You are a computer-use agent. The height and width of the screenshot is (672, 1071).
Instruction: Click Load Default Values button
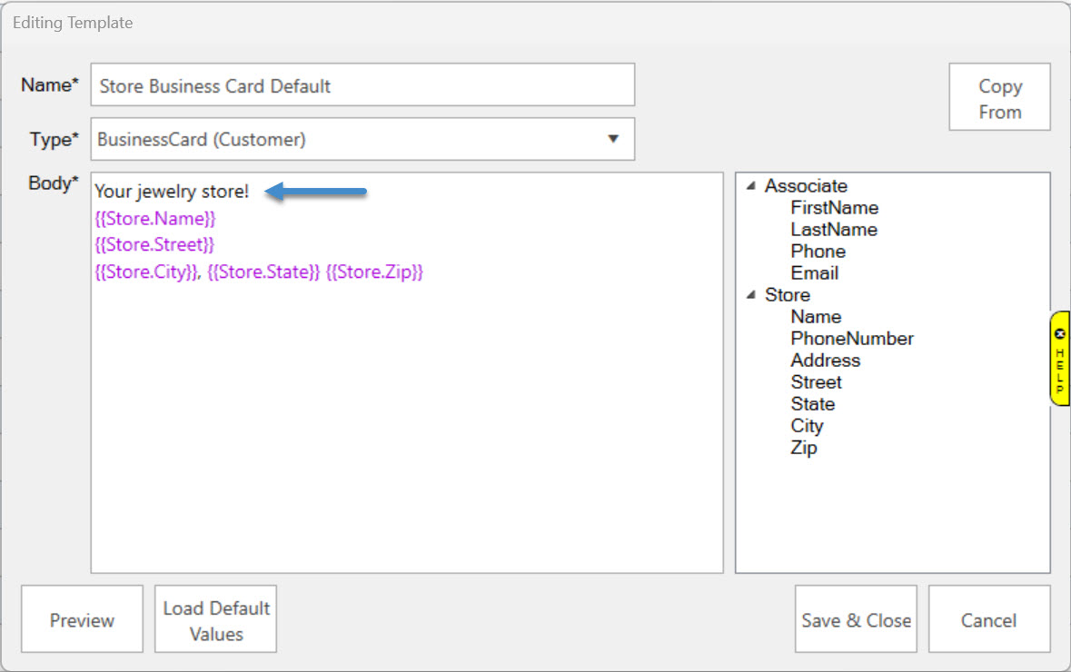[215, 620]
